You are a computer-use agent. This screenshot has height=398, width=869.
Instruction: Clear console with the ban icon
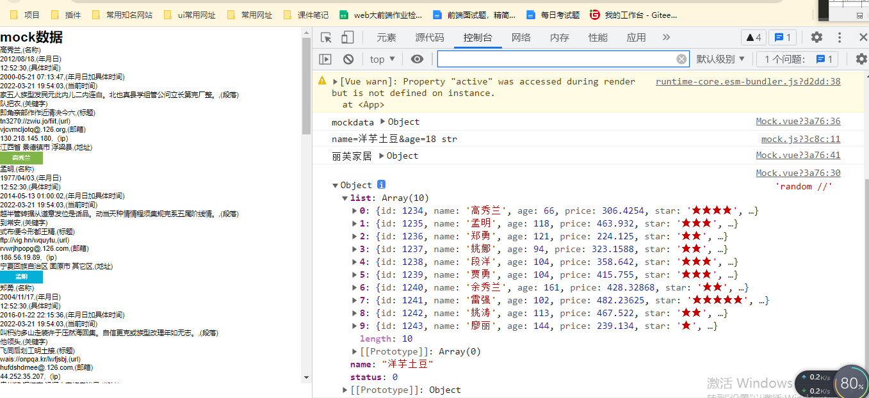[348, 60]
